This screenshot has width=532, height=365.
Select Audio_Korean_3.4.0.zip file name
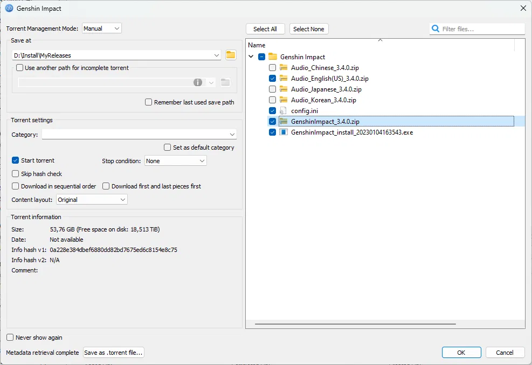click(x=323, y=100)
